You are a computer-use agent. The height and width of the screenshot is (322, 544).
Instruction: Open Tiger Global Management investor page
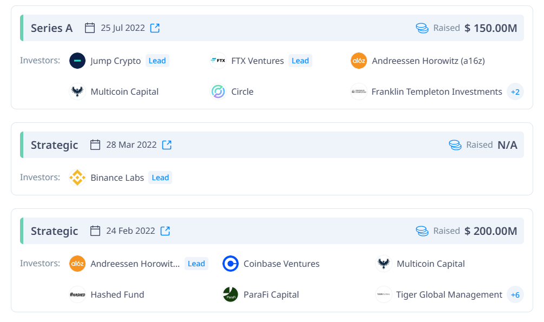coord(449,294)
